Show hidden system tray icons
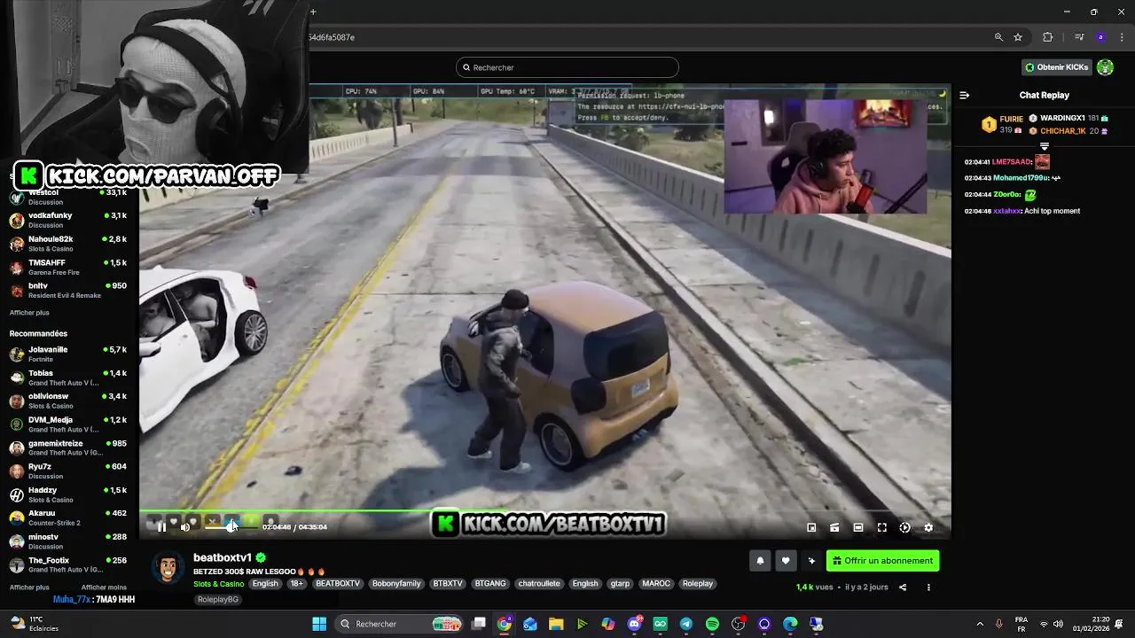The width and height of the screenshot is (1135, 638). point(979,624)
